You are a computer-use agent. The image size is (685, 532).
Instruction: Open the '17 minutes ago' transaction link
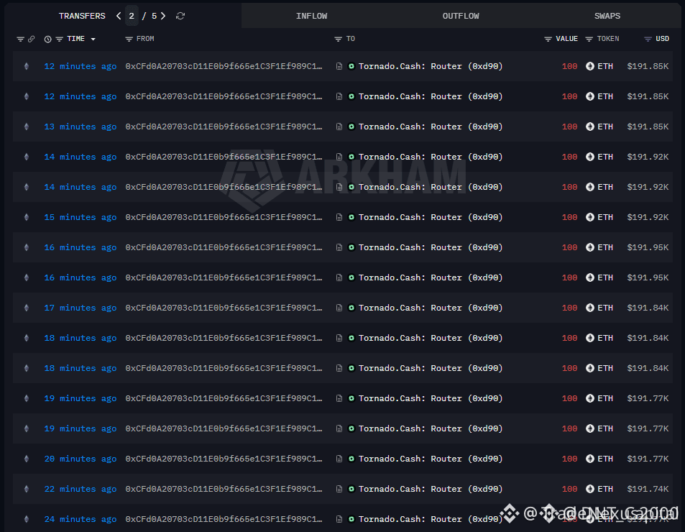pos(81,308)
